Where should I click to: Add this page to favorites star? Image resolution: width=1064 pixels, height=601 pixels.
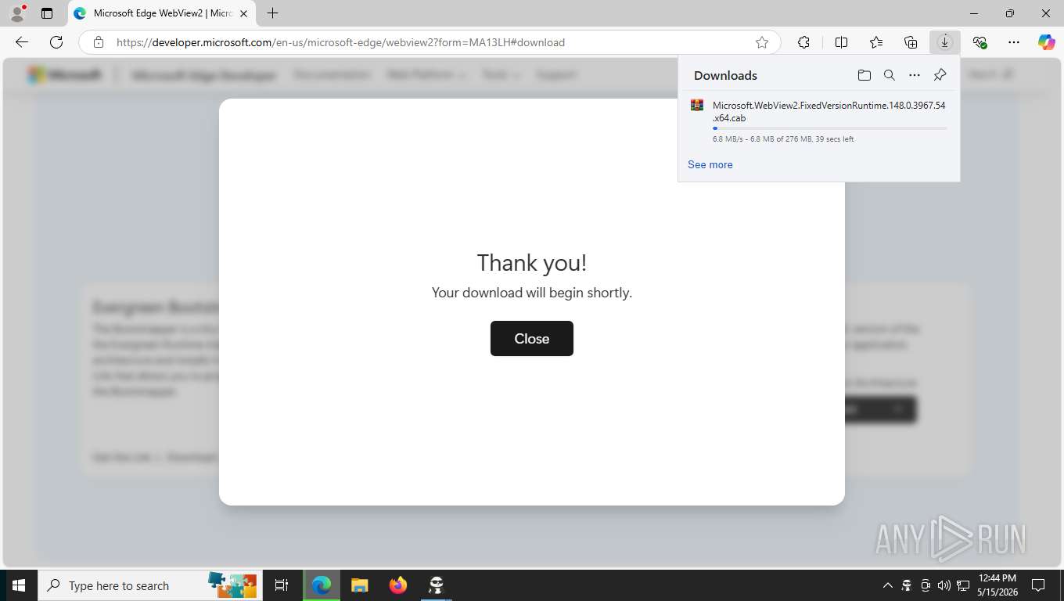coord(761,42)
